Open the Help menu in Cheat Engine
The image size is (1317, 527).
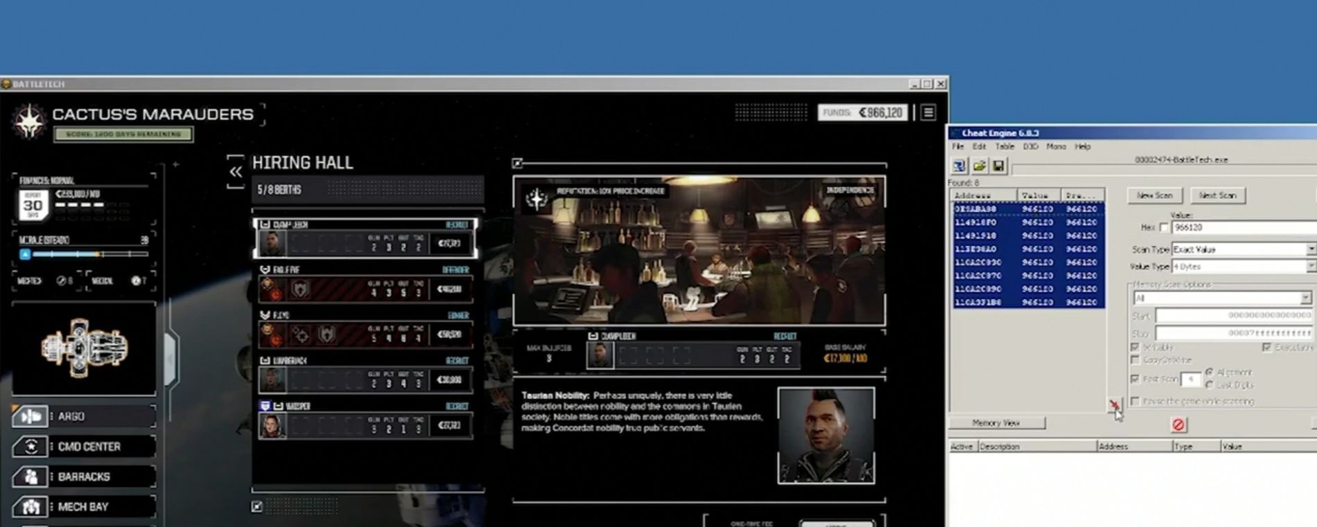[x=1083, y=147]
